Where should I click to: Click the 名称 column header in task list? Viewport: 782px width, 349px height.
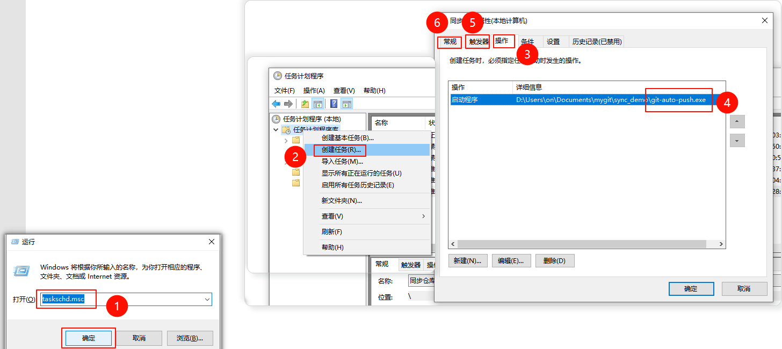click(397, 123)
